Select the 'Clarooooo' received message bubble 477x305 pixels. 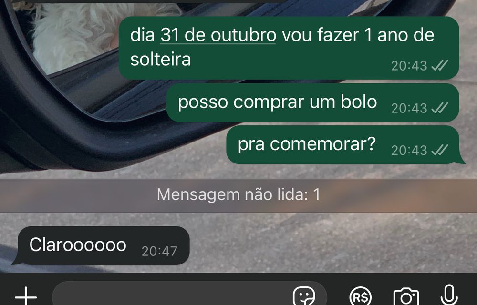pyautogui.click(x=101, y=245)
